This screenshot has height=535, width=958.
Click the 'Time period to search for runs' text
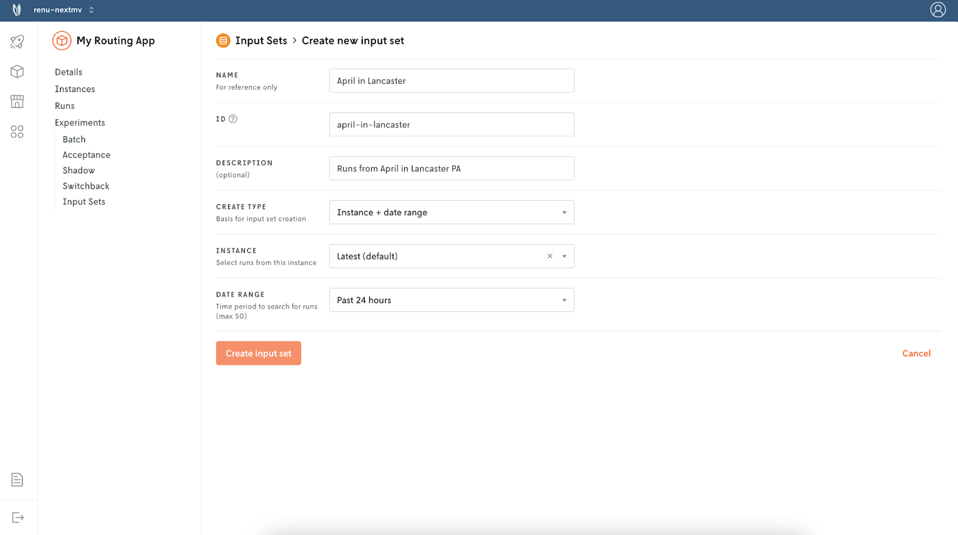pos(266,307)
